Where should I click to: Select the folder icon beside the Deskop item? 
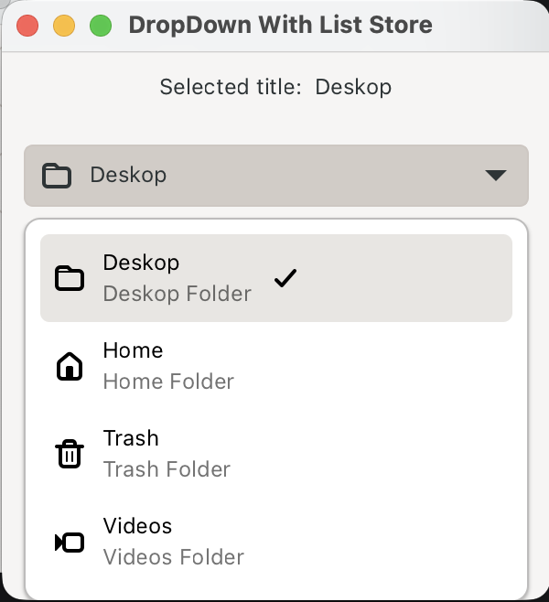click(70, 278)
